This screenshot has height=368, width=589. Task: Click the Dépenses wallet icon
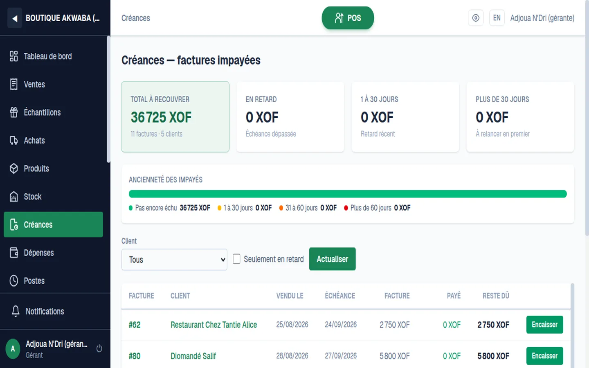click(14, 253)
